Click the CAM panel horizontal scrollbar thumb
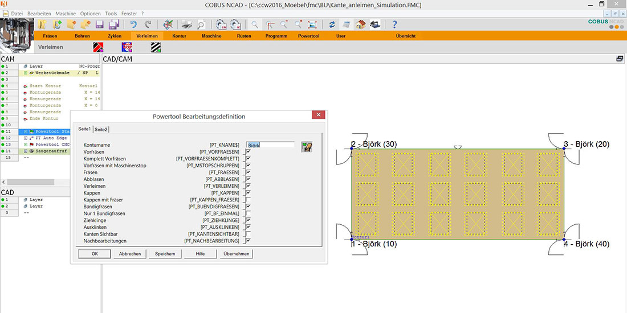The image size is (627, 313). (30, 182)
